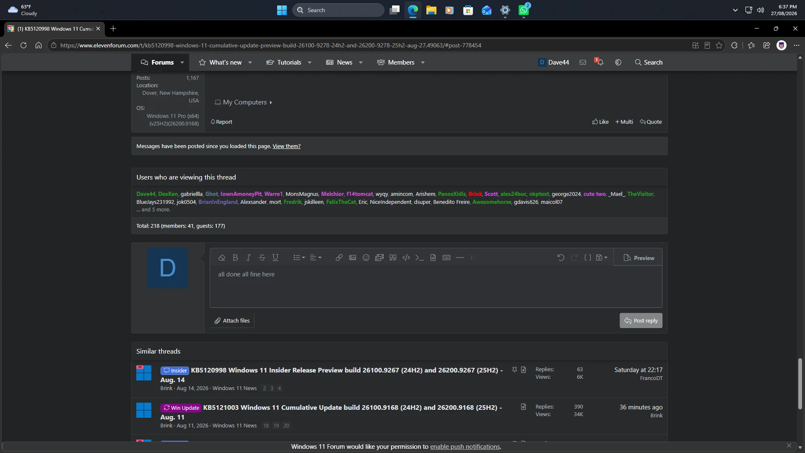
Task: Redo the edit in the reply editor
Action: (574, 258)
